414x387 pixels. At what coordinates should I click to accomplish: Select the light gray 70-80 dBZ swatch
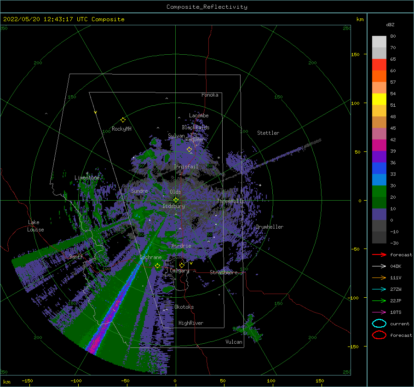point(379,42)
